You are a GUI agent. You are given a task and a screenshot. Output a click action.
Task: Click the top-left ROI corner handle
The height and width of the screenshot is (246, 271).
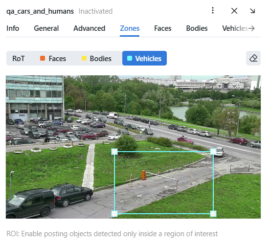tap(114, 152)
